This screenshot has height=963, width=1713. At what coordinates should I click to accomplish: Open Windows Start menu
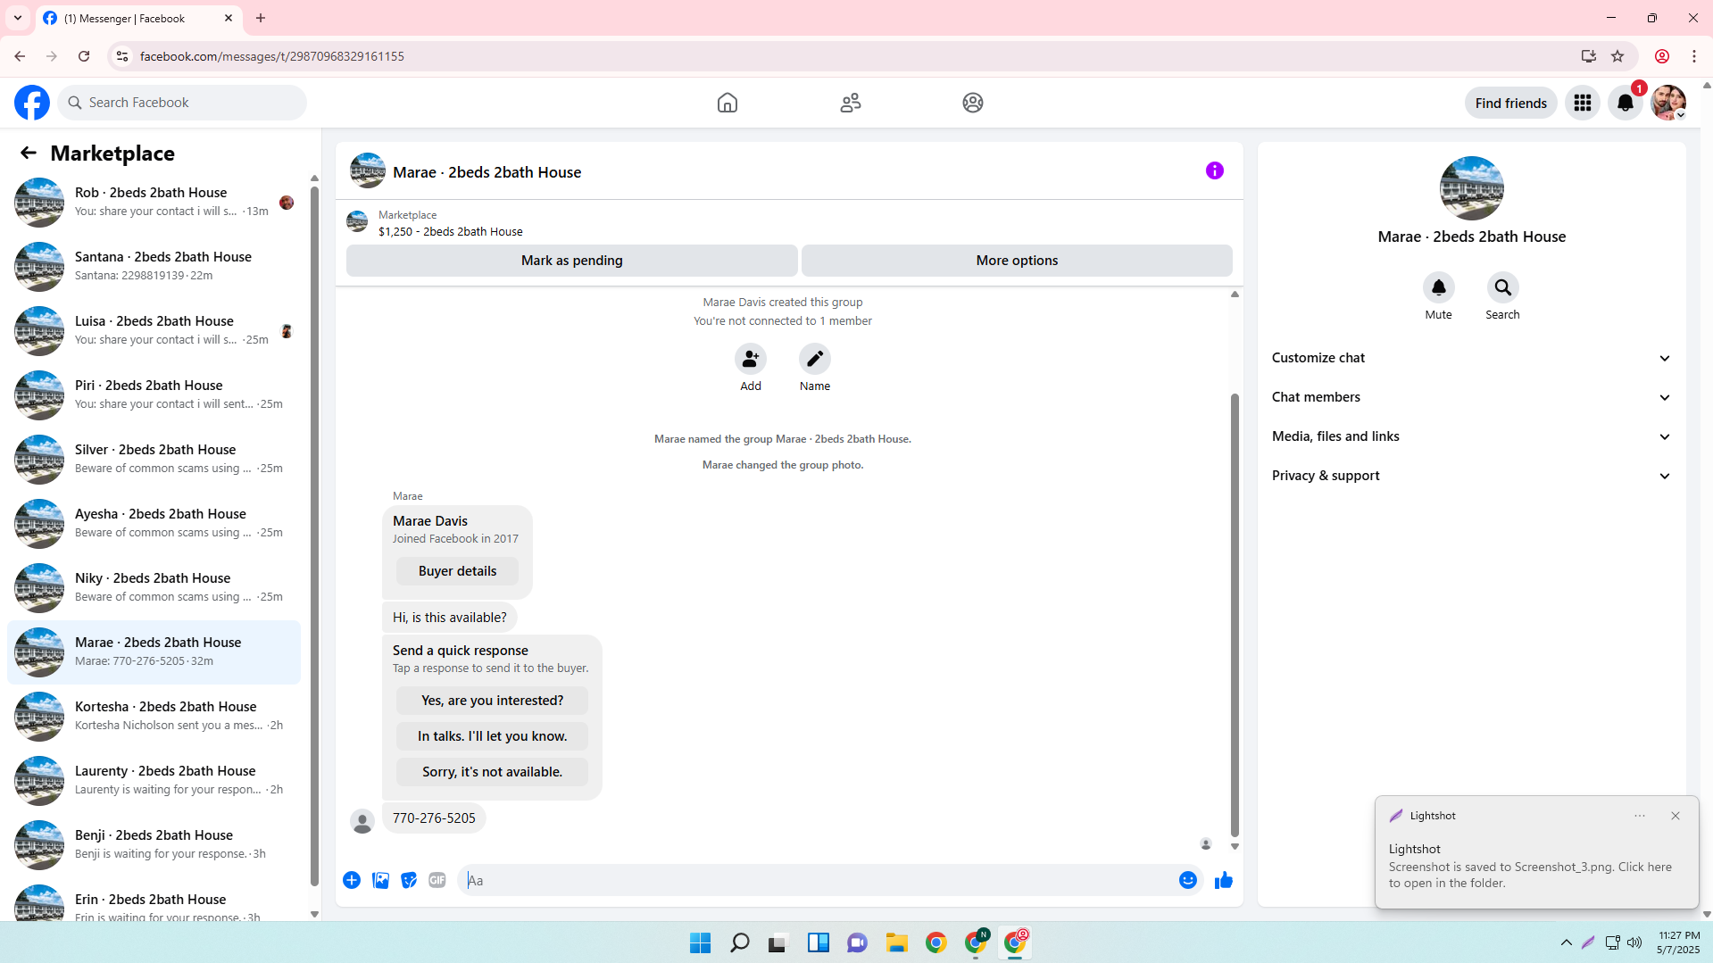pos(701,942)
